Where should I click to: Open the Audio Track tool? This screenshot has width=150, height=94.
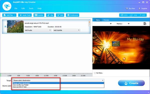tap(25, 15)
